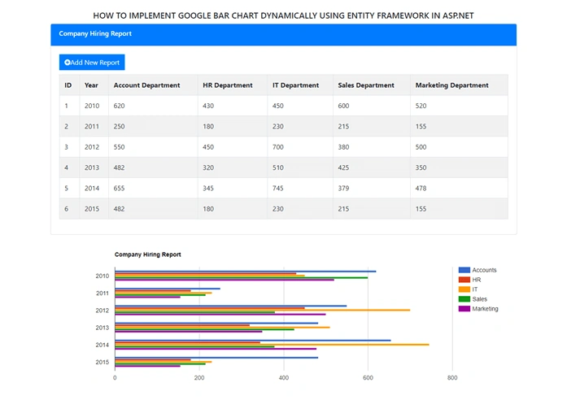
Task: Click the blue Accounts bar for 2015
Action: [x=216, y=358]
